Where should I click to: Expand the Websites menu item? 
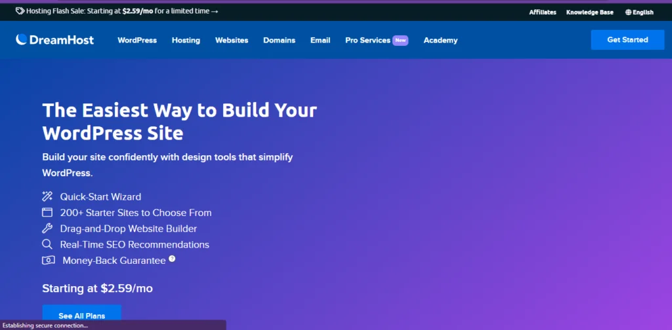[232, 40]
